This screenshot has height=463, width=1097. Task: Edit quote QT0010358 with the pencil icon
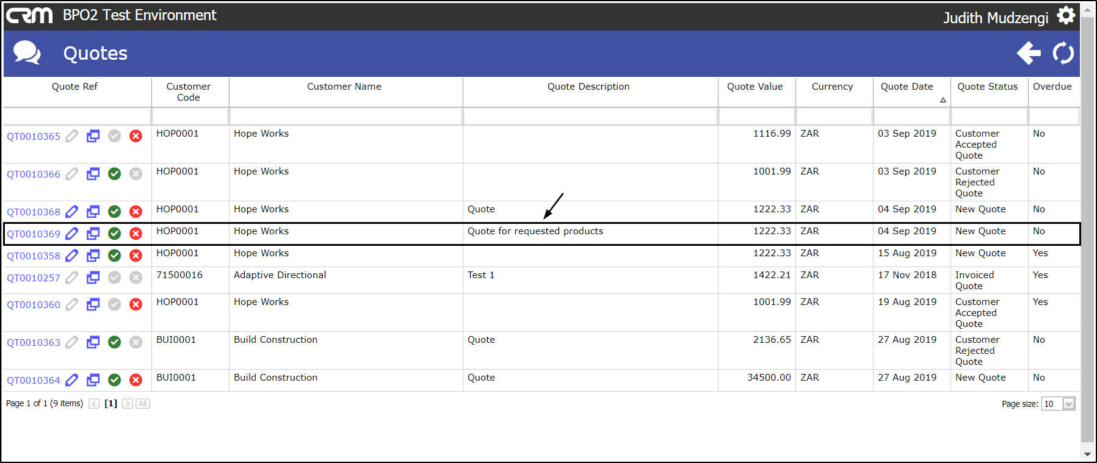72,256
